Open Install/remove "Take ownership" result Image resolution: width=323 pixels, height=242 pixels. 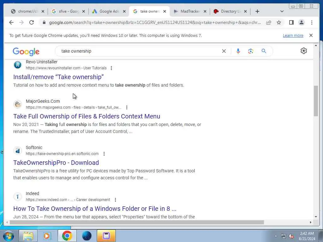click(58, 77)
